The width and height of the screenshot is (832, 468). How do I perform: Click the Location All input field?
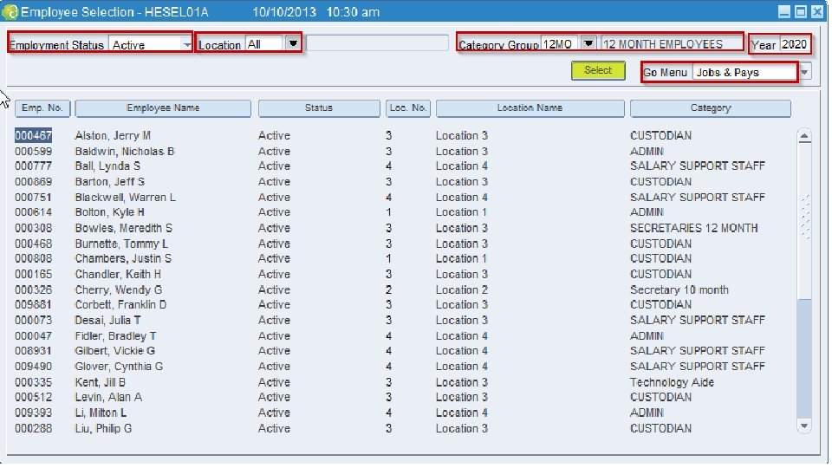point(265,44)
